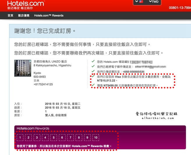Click the 飯店專家 專注為你 tagline

[20, 8]
